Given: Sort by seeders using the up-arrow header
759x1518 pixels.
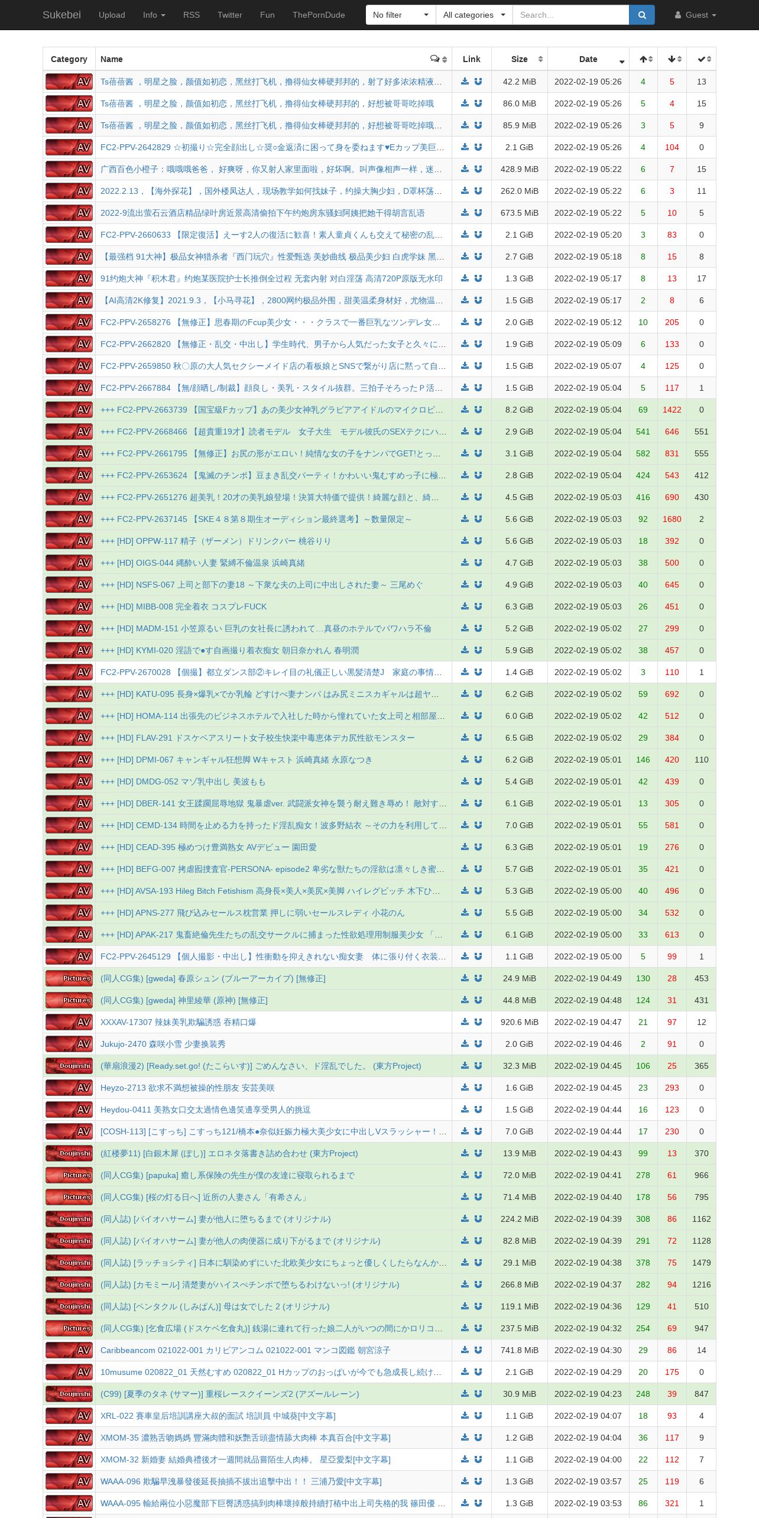Looking at the screenshot, I should click(643, 59).
